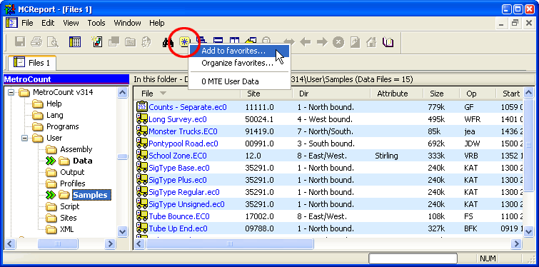
Task: Click the binoculars find icon
Action: [x=168, y=42]
